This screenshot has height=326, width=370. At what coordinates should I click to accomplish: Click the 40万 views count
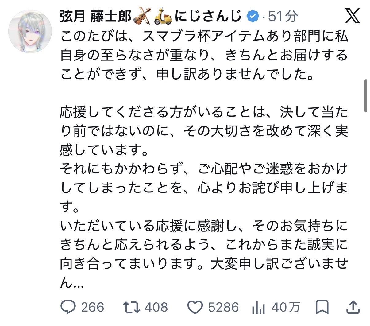tap(286, 307)
